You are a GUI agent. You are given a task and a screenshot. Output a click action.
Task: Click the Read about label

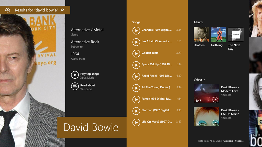[x=88, y=85]
